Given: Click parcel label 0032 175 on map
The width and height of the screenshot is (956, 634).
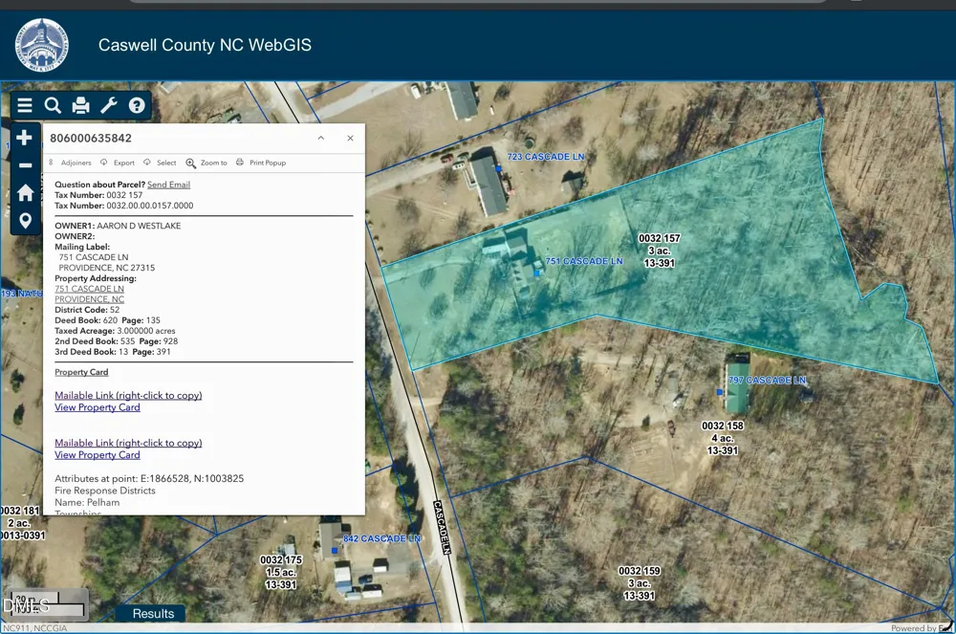Looking at the screenshot, I should (x=280, y=572).
